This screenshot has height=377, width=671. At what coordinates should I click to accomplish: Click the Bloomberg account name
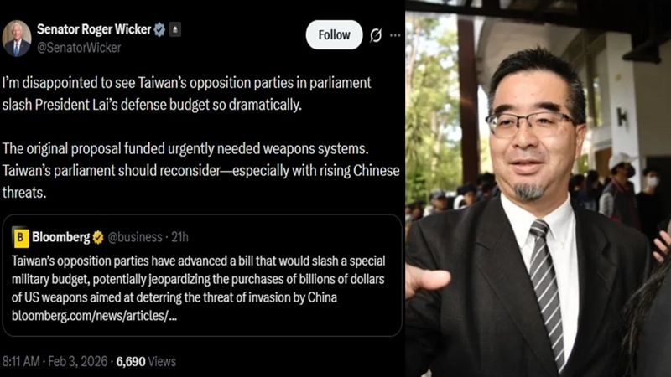pyautogui.click(x=60, y=237)
